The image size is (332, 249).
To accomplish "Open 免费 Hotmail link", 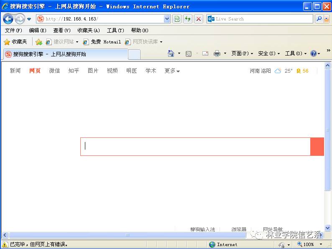I will (x=102, y=42).
